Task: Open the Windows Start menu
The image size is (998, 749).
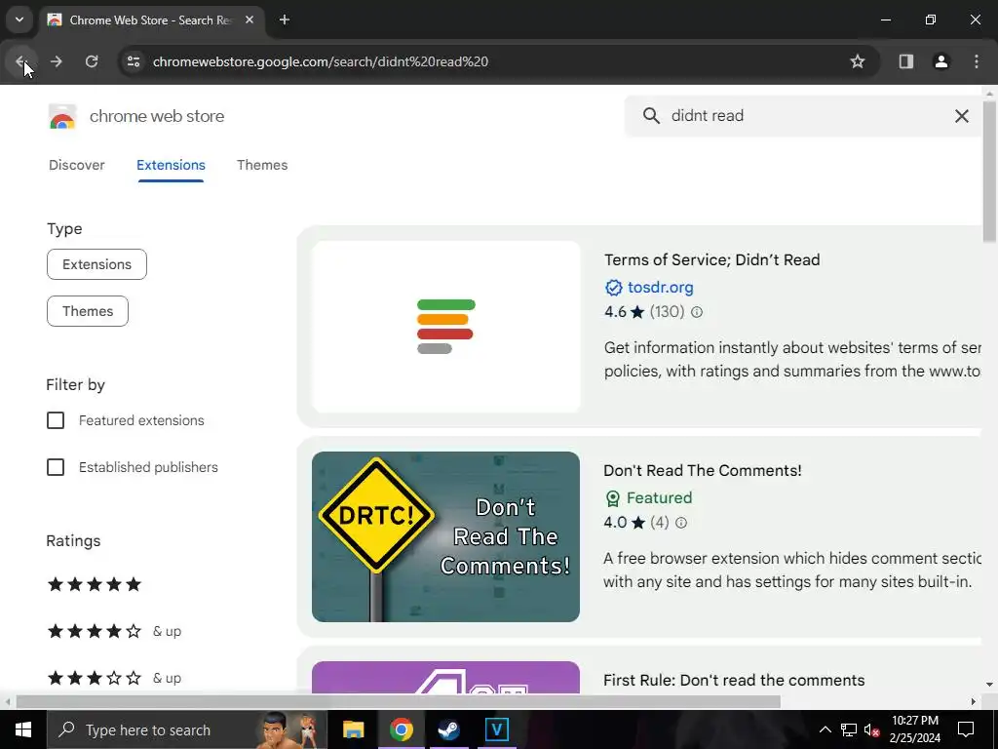Action: (x=23, y=729)
